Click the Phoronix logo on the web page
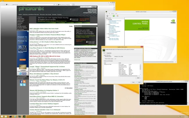Image resolution: width=189 pixels, height=118 pixels. (x=31, y=9)
